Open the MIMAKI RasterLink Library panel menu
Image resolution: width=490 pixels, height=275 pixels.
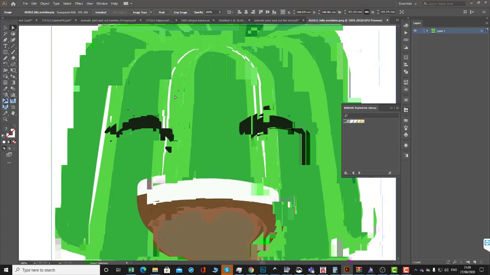click(397, 108)
